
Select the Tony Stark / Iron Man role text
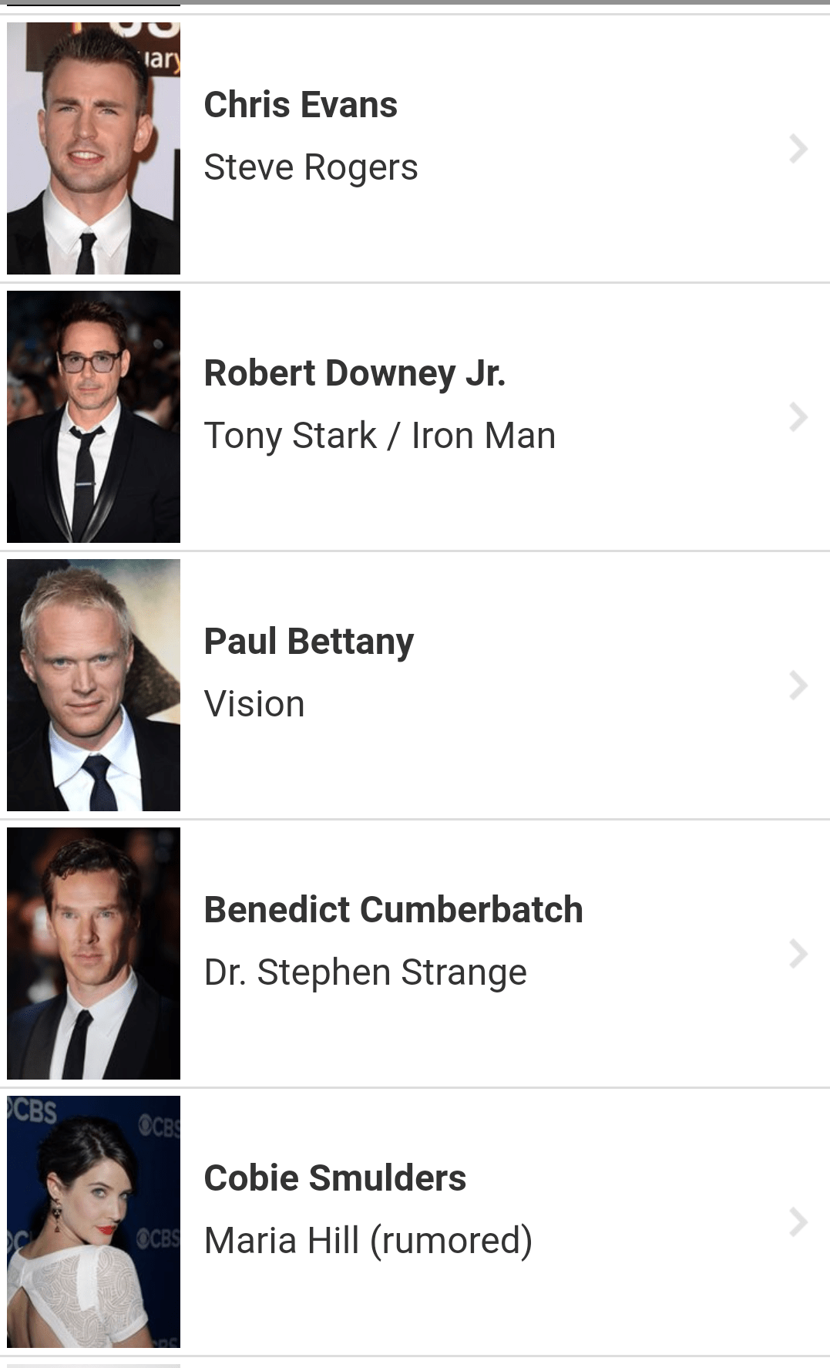(379, 436)
